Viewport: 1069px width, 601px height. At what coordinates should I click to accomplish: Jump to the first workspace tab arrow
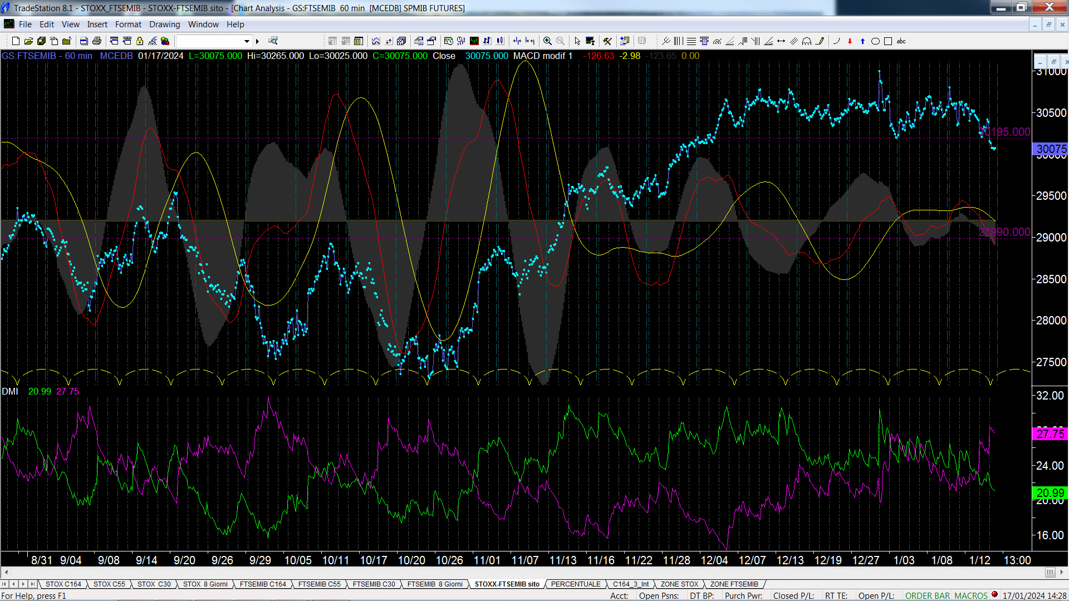point(4,584)
